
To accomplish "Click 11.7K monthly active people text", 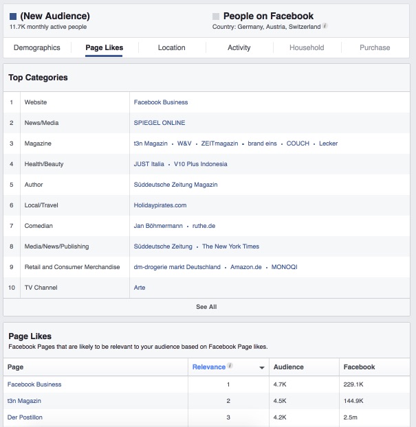I will (48, 27).
